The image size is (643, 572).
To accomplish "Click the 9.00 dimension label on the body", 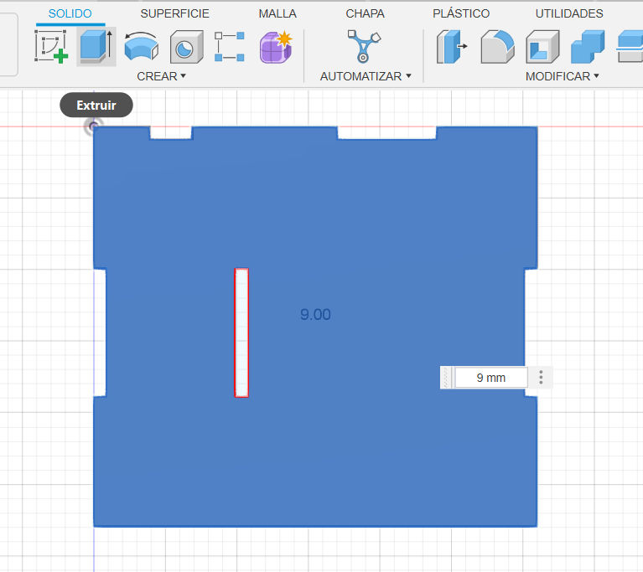I will point(315,315).
